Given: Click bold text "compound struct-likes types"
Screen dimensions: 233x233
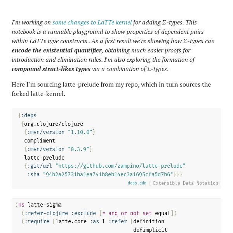Looking at the screenshot, I should [x=51, y=69].
